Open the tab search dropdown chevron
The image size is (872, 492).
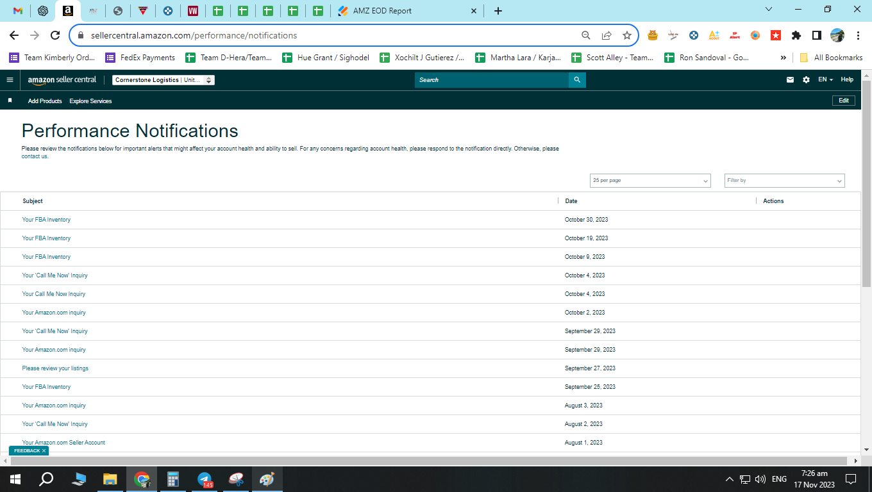769,9
